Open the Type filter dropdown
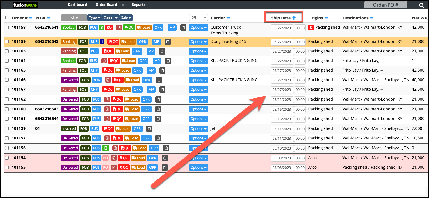This screenshot has width=429, height=198. tap(95, 18)
